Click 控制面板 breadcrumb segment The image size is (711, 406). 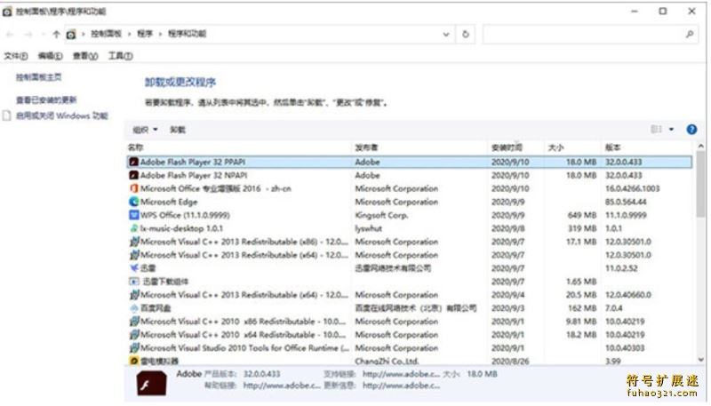[106, 34]
